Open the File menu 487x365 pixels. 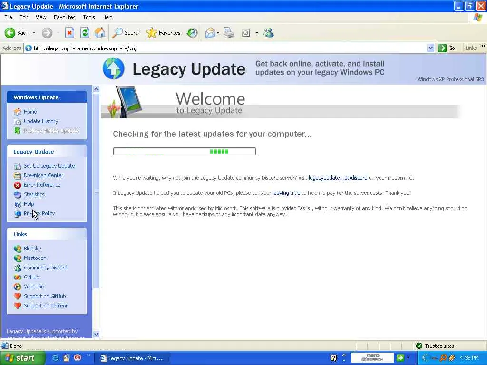click(8, 17)
